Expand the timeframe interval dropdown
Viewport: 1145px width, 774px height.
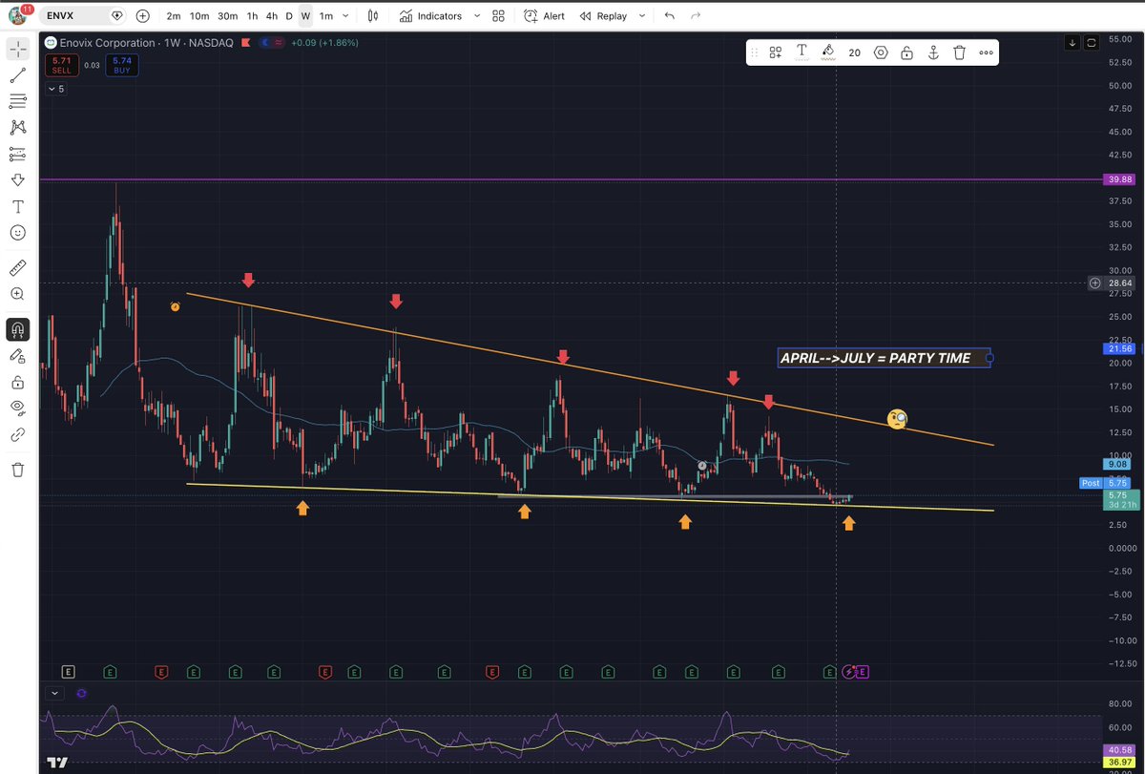(345, 16)
